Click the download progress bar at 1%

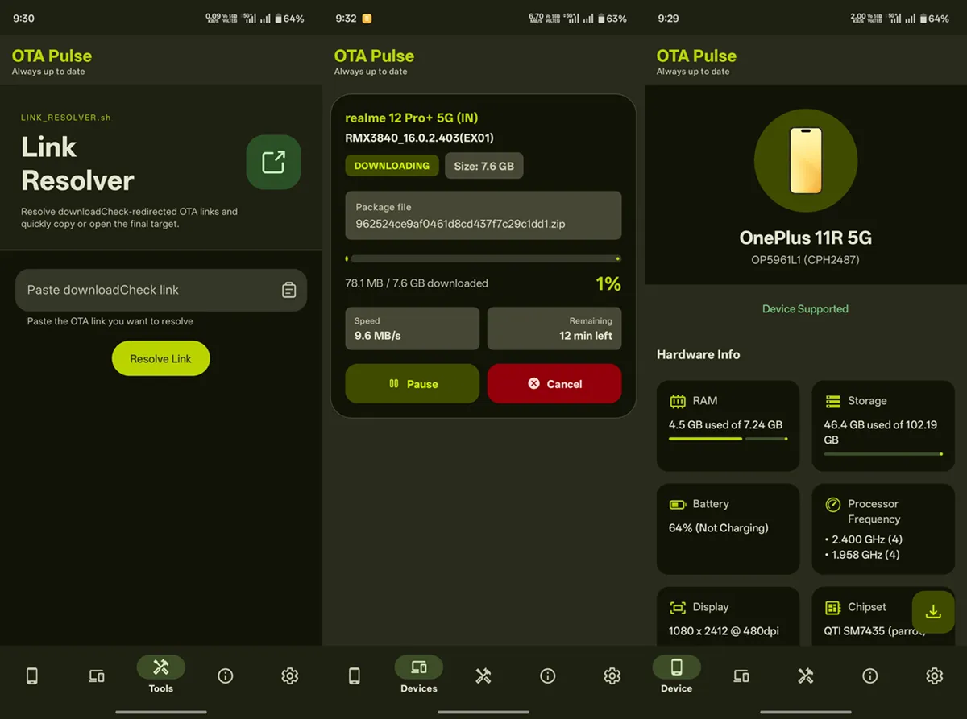pyautogui.click(x=483, y=258)
